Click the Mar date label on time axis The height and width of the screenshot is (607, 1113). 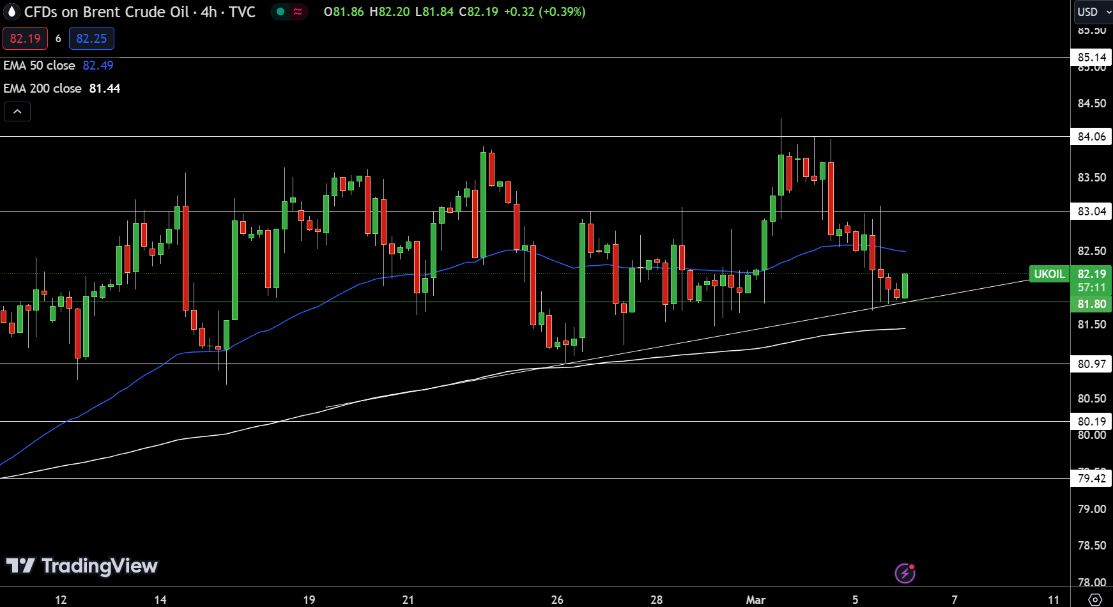tap(755, 599)
